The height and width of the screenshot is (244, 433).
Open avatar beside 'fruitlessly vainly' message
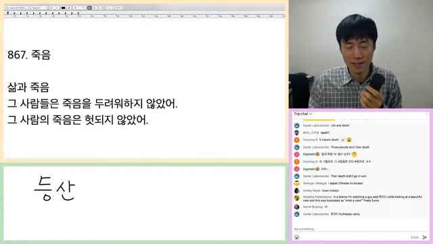[x=297, y=214]
